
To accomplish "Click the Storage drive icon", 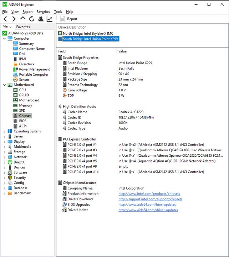I will (10, 152).
